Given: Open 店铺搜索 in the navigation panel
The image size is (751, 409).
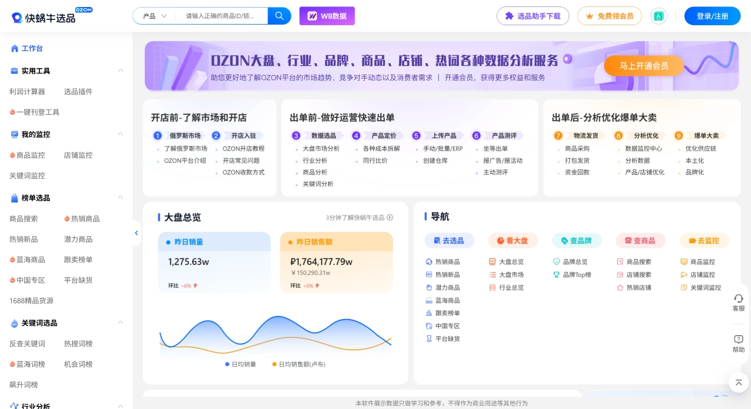Looking at the screenshot, I should 634,275.
